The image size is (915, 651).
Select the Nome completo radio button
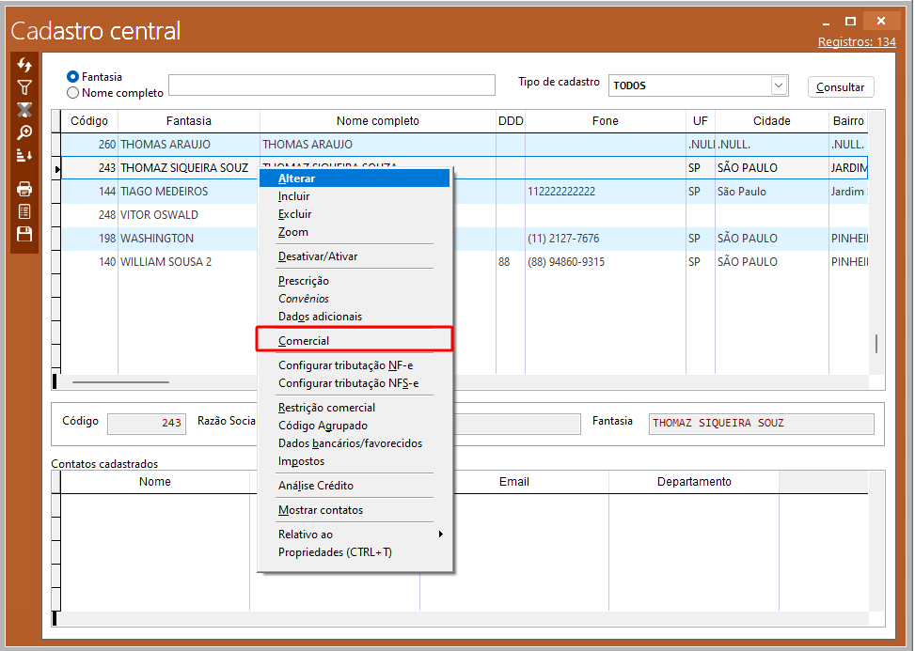coord(73,93)
